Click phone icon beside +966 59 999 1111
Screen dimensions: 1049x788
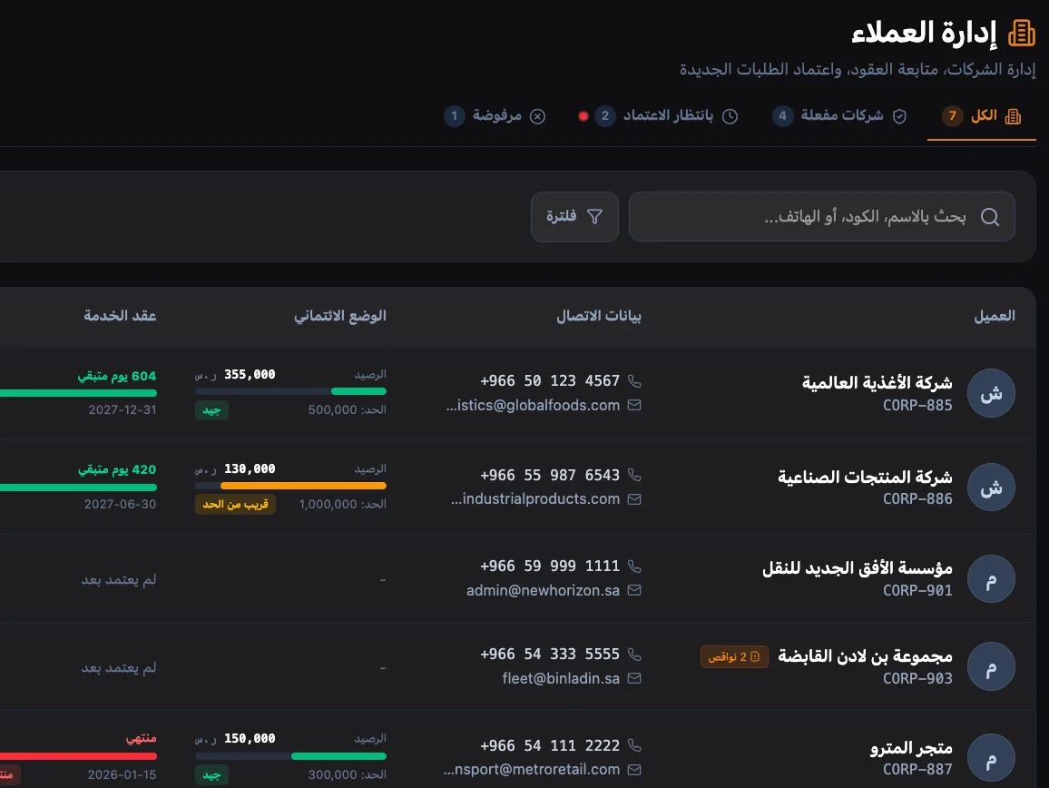[634, 566]
